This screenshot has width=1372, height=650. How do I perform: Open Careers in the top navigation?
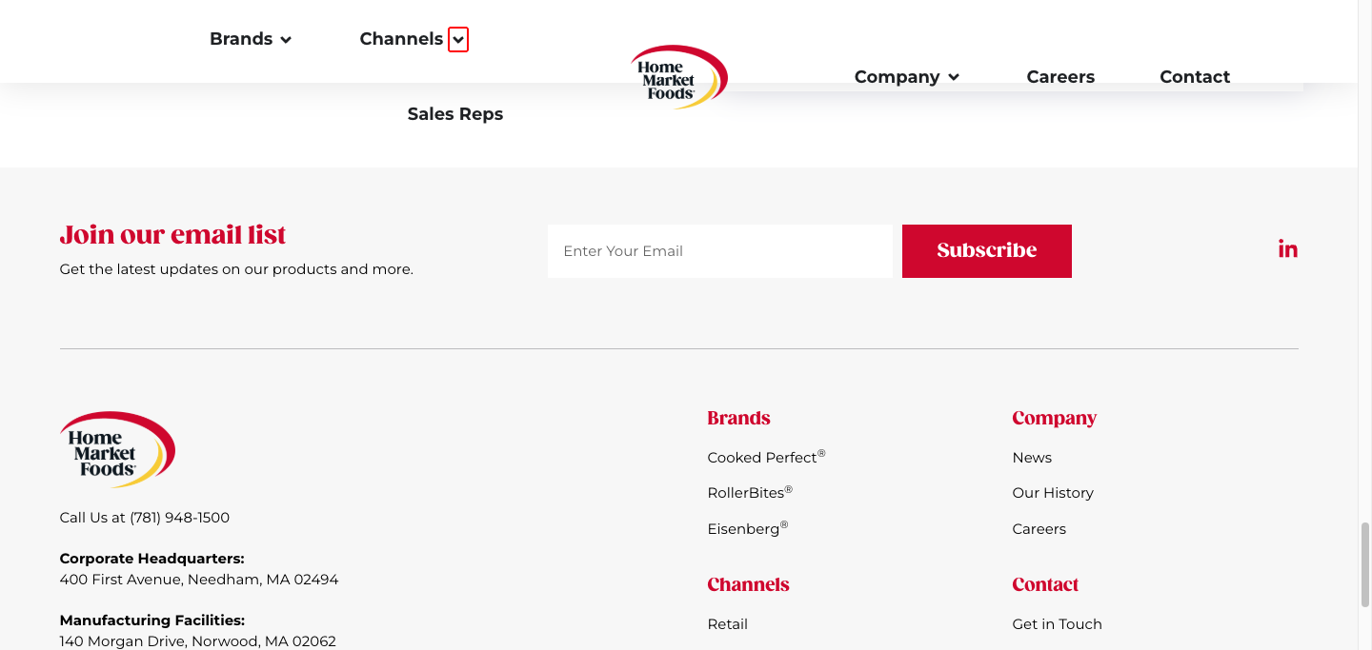pos(1060,77)
